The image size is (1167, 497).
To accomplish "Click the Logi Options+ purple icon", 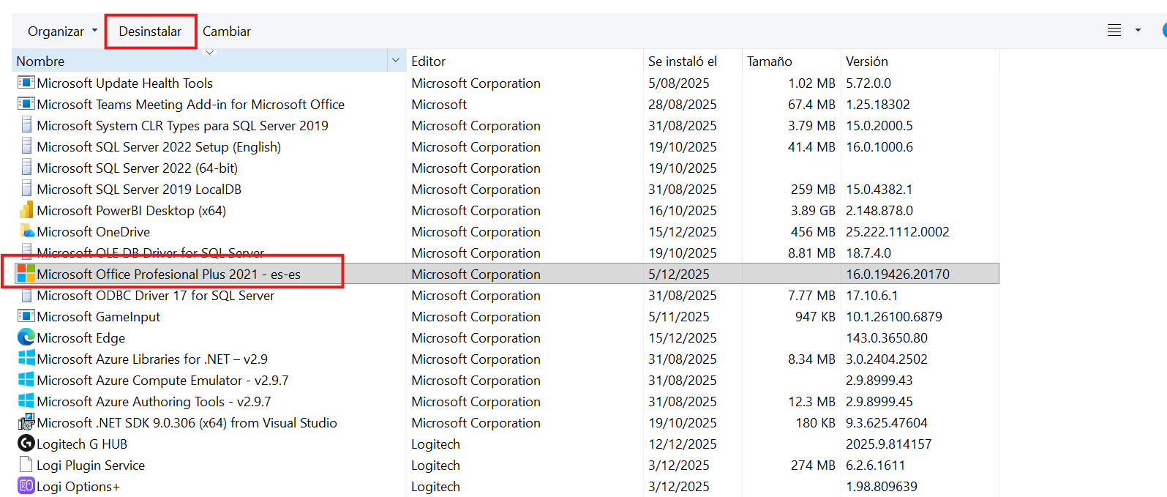I will [26, 486].
